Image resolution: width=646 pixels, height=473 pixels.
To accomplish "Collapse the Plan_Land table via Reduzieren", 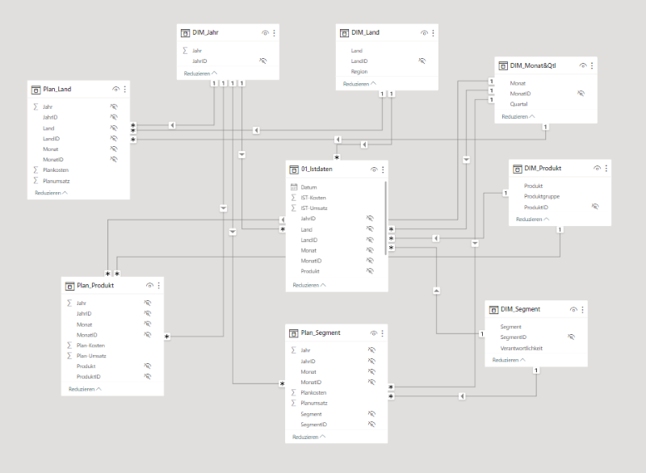I will click(x=51, y=193).
